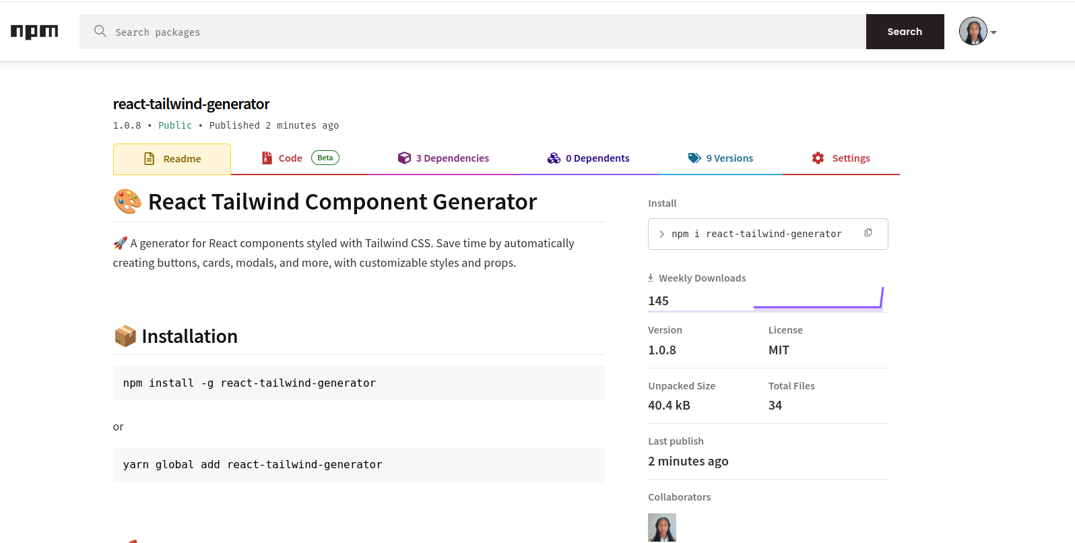Click the npm install -g code block
This screenshot has height=543, width=1075.
pyautogui.click(x=359, y=383)
